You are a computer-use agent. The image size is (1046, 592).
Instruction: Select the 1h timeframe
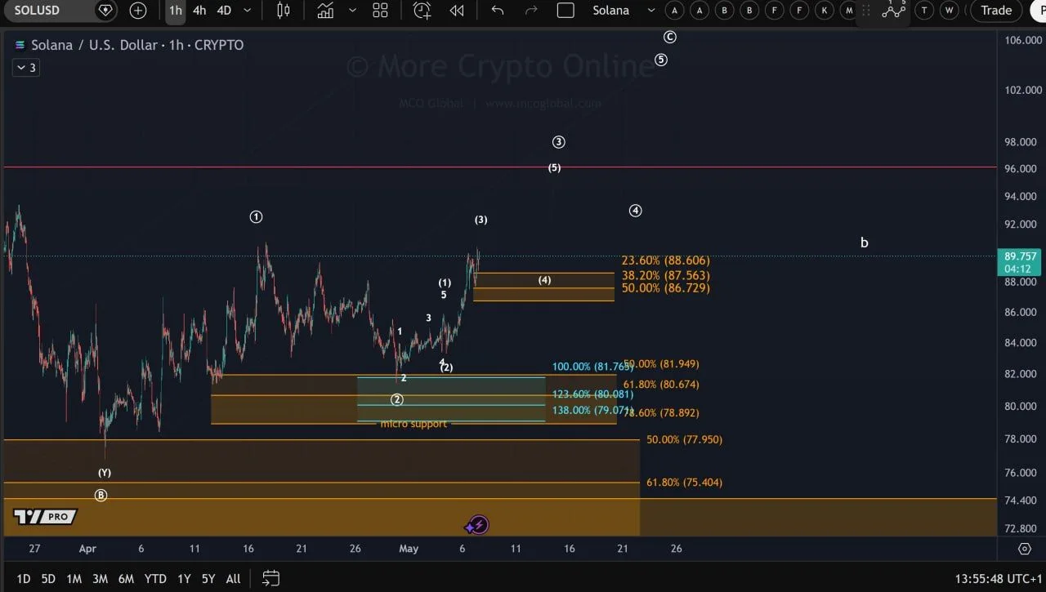pos(176,11)
